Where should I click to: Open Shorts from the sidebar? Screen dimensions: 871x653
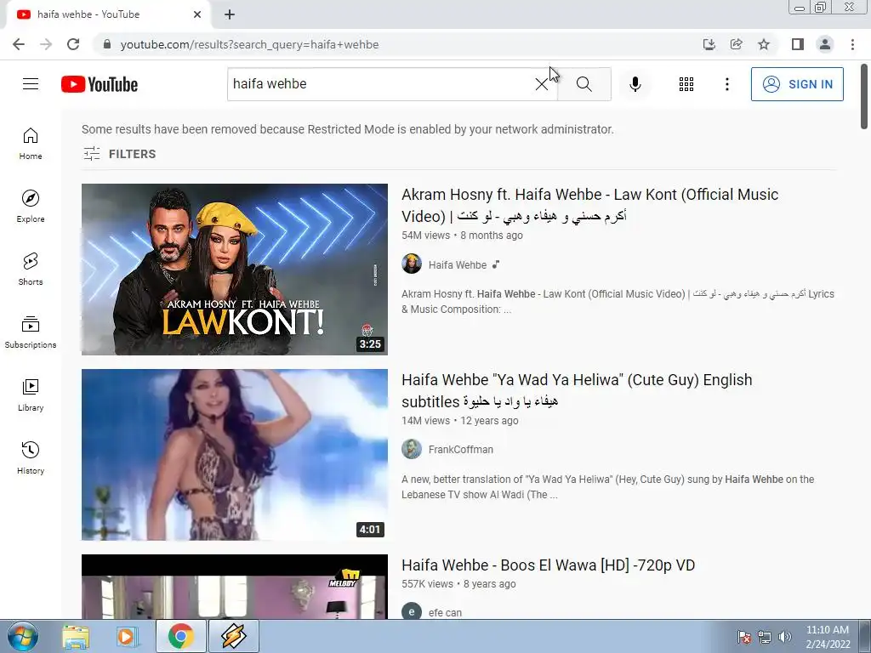[x=31, y=270]
